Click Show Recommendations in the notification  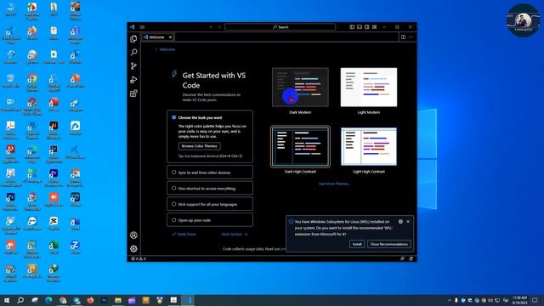[x=389, y=244]
